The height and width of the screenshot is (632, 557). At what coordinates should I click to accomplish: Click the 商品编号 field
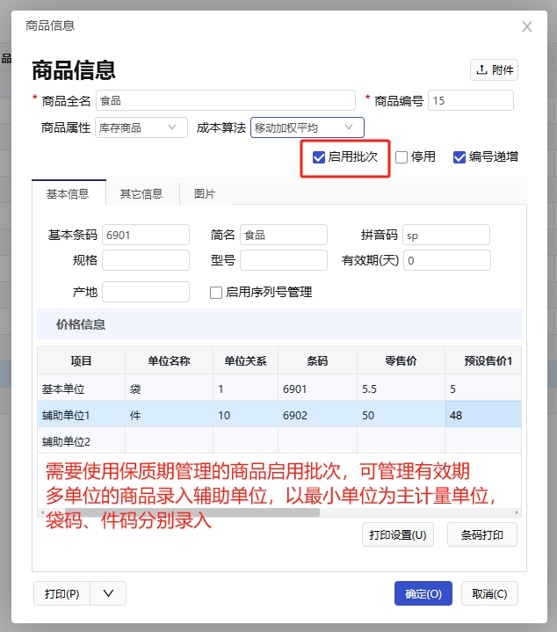click(x=471, y=100)
